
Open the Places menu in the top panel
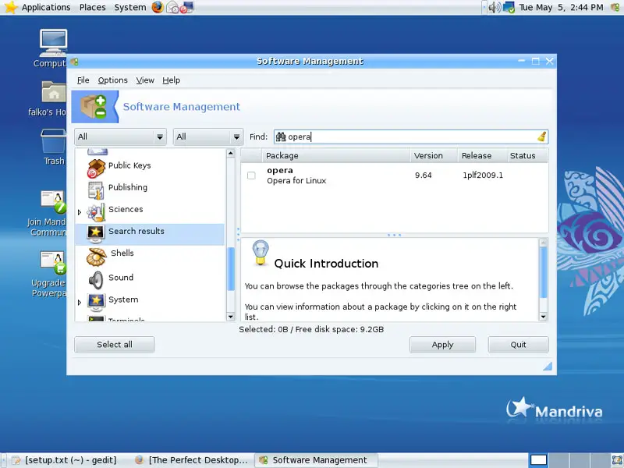(x=93, y=7)
